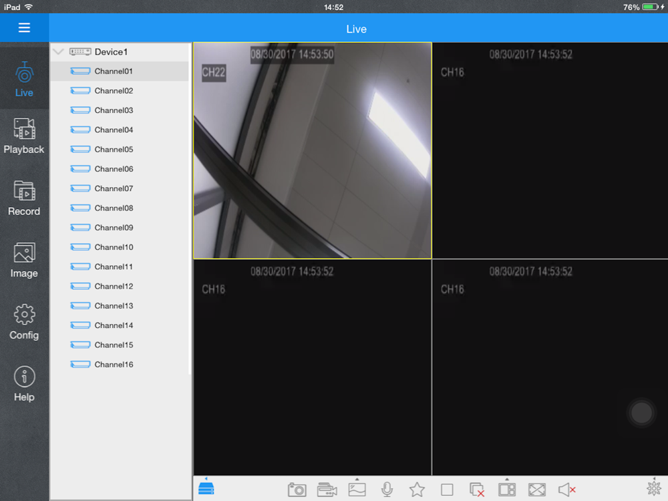668x501 pixels.
Task: Start recording with the camcorder icon
Action: (327, 490)
